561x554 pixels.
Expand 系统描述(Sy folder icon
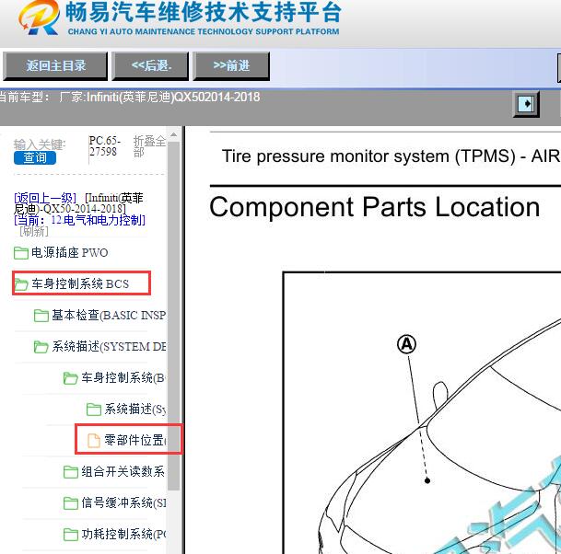point(94,410)
